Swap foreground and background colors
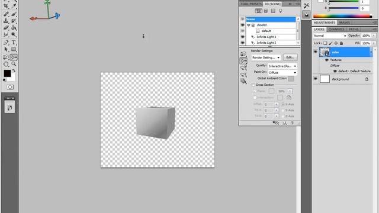 pyautogui.click(x=14, y=70)
